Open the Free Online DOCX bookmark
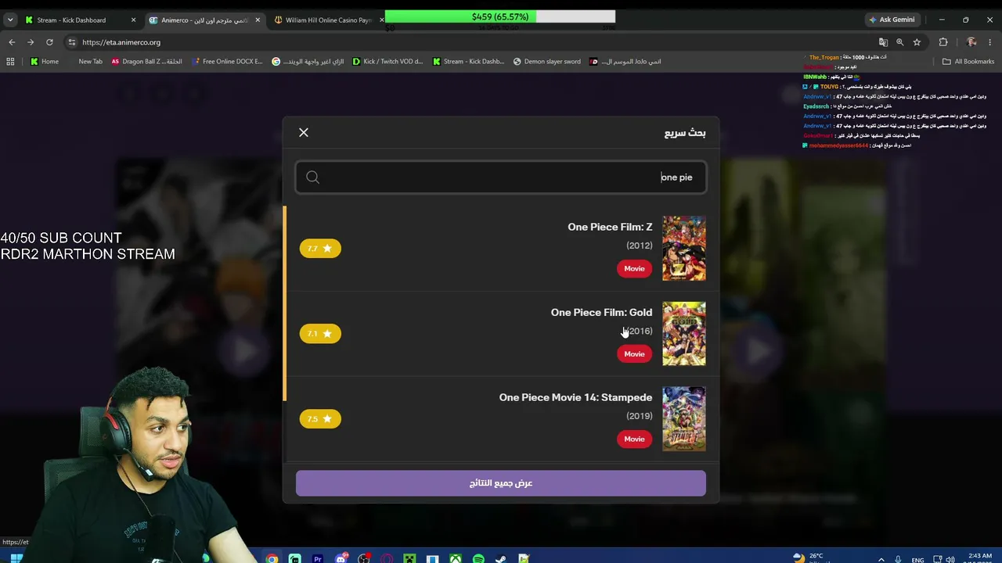This screenshot has width=1002, height=563. [x=227, y=62]
